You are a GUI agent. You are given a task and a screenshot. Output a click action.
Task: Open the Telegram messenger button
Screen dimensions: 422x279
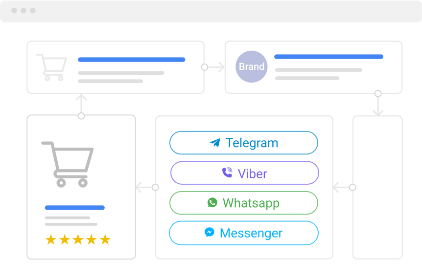pyautogui.click(x=244, y=143)
